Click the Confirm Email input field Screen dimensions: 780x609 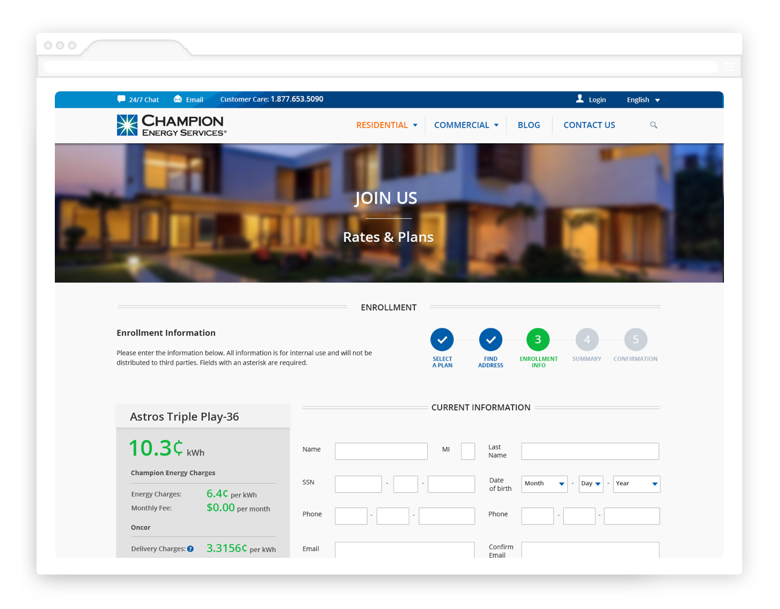click(590, 549)
